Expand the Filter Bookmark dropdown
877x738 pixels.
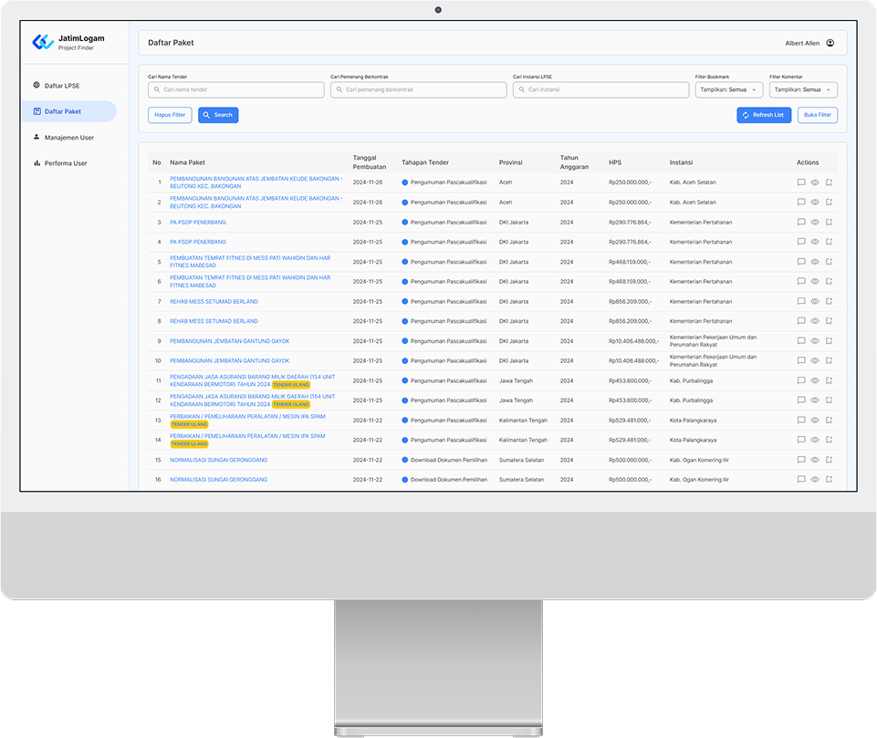728,90
